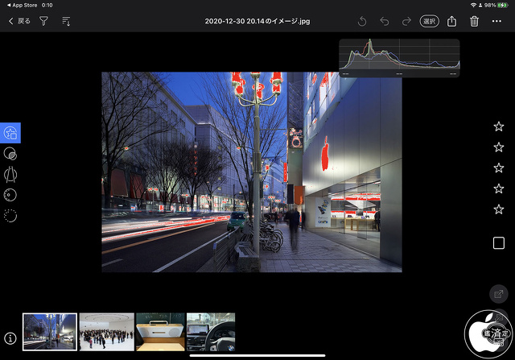
Task: Tap the battery indicator in status bar
Action: [502, 6]
